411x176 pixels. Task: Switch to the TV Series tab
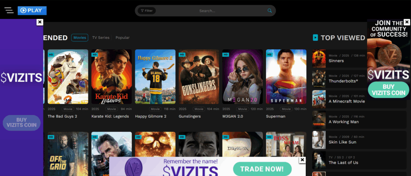pos(101,38)
